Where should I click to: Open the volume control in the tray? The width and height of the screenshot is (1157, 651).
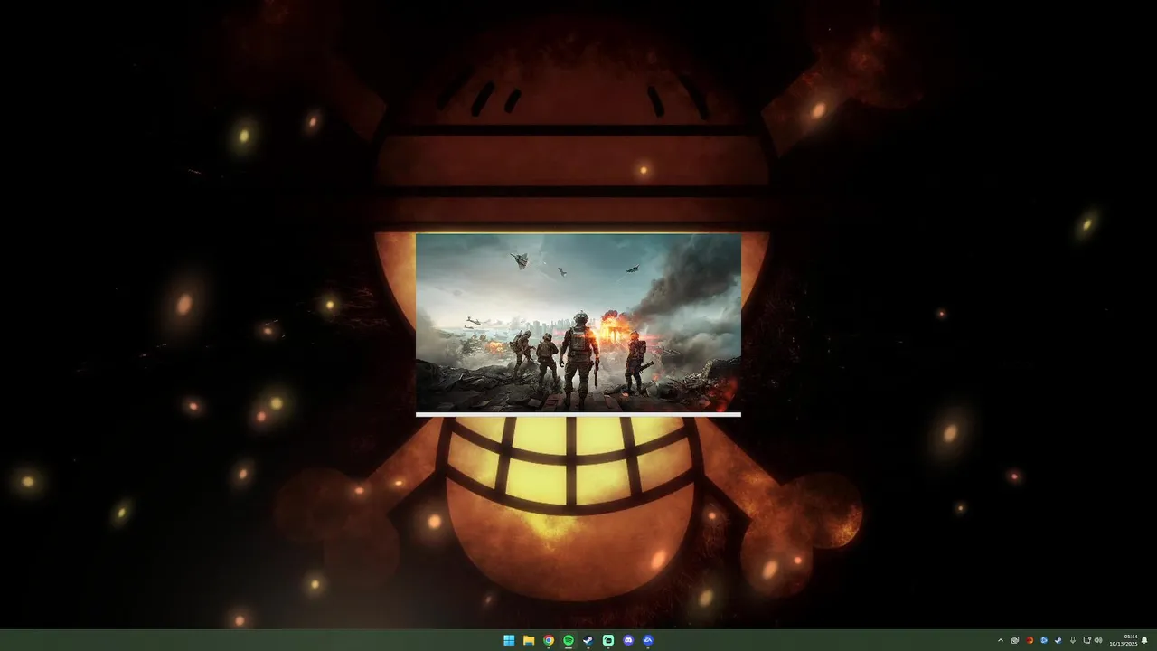(1098, 640)
